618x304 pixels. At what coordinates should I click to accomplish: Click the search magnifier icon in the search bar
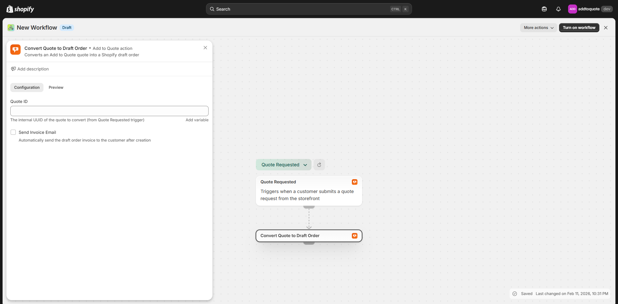pos(212,9)
